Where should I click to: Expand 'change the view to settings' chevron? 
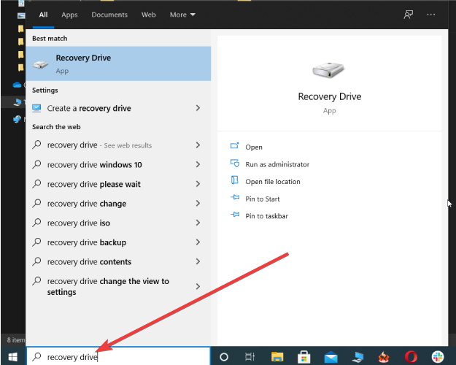tap(198, 286)
